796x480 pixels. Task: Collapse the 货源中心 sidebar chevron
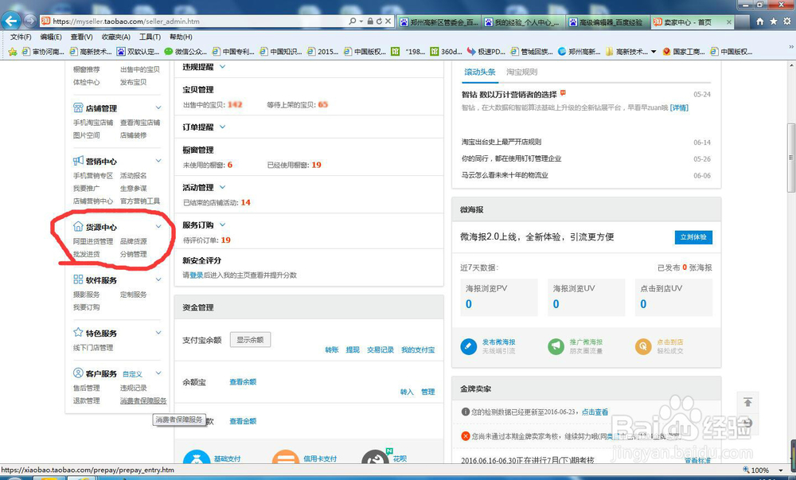[158, 226]
